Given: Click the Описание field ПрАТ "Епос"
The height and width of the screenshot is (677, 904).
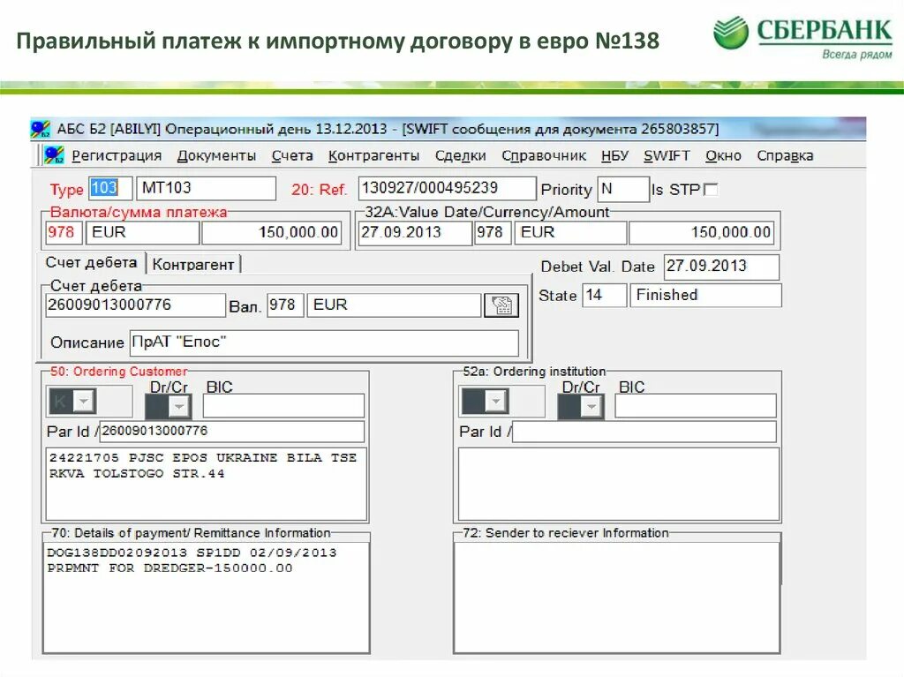Looking at the screenshot, I should click(324, 342).
